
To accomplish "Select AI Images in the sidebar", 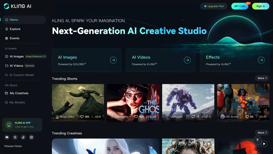I will (17, 56).
